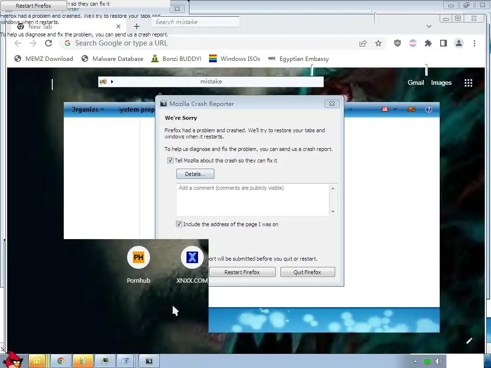Toggle Chrome side panel icon
The image size is (491, 368).
444,43
